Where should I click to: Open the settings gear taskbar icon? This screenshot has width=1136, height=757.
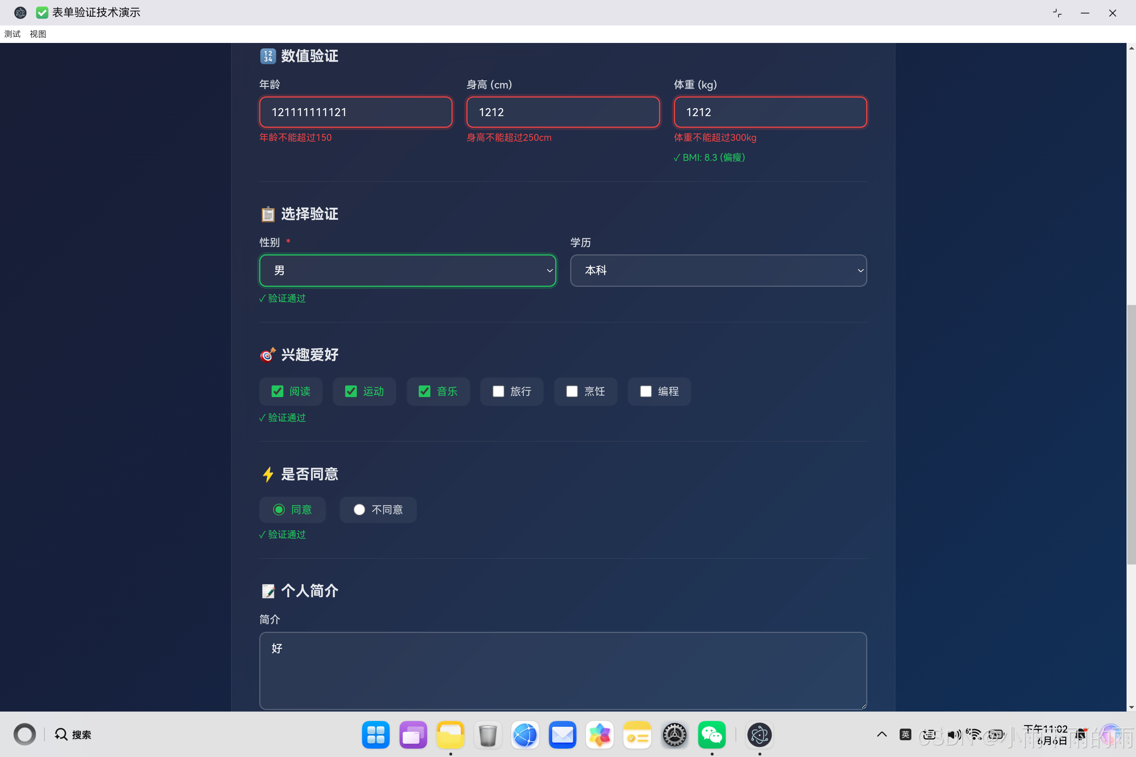click(x=674, y=734)
